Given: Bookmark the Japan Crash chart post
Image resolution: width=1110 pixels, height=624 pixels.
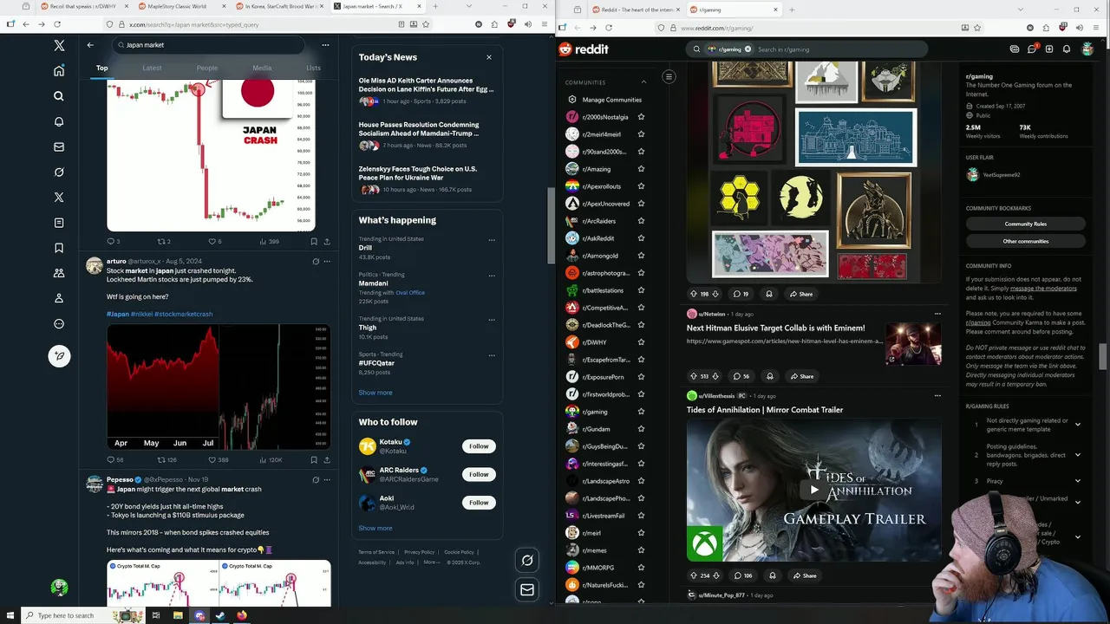Looking at the screenshot, I should click(x=313, y=242).
